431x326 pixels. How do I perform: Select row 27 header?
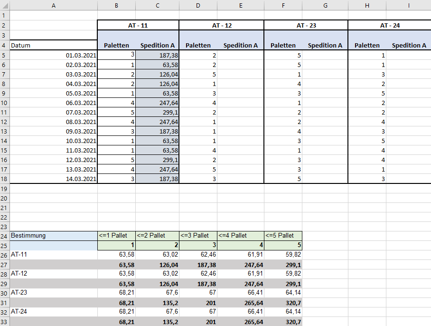(5, 265)
